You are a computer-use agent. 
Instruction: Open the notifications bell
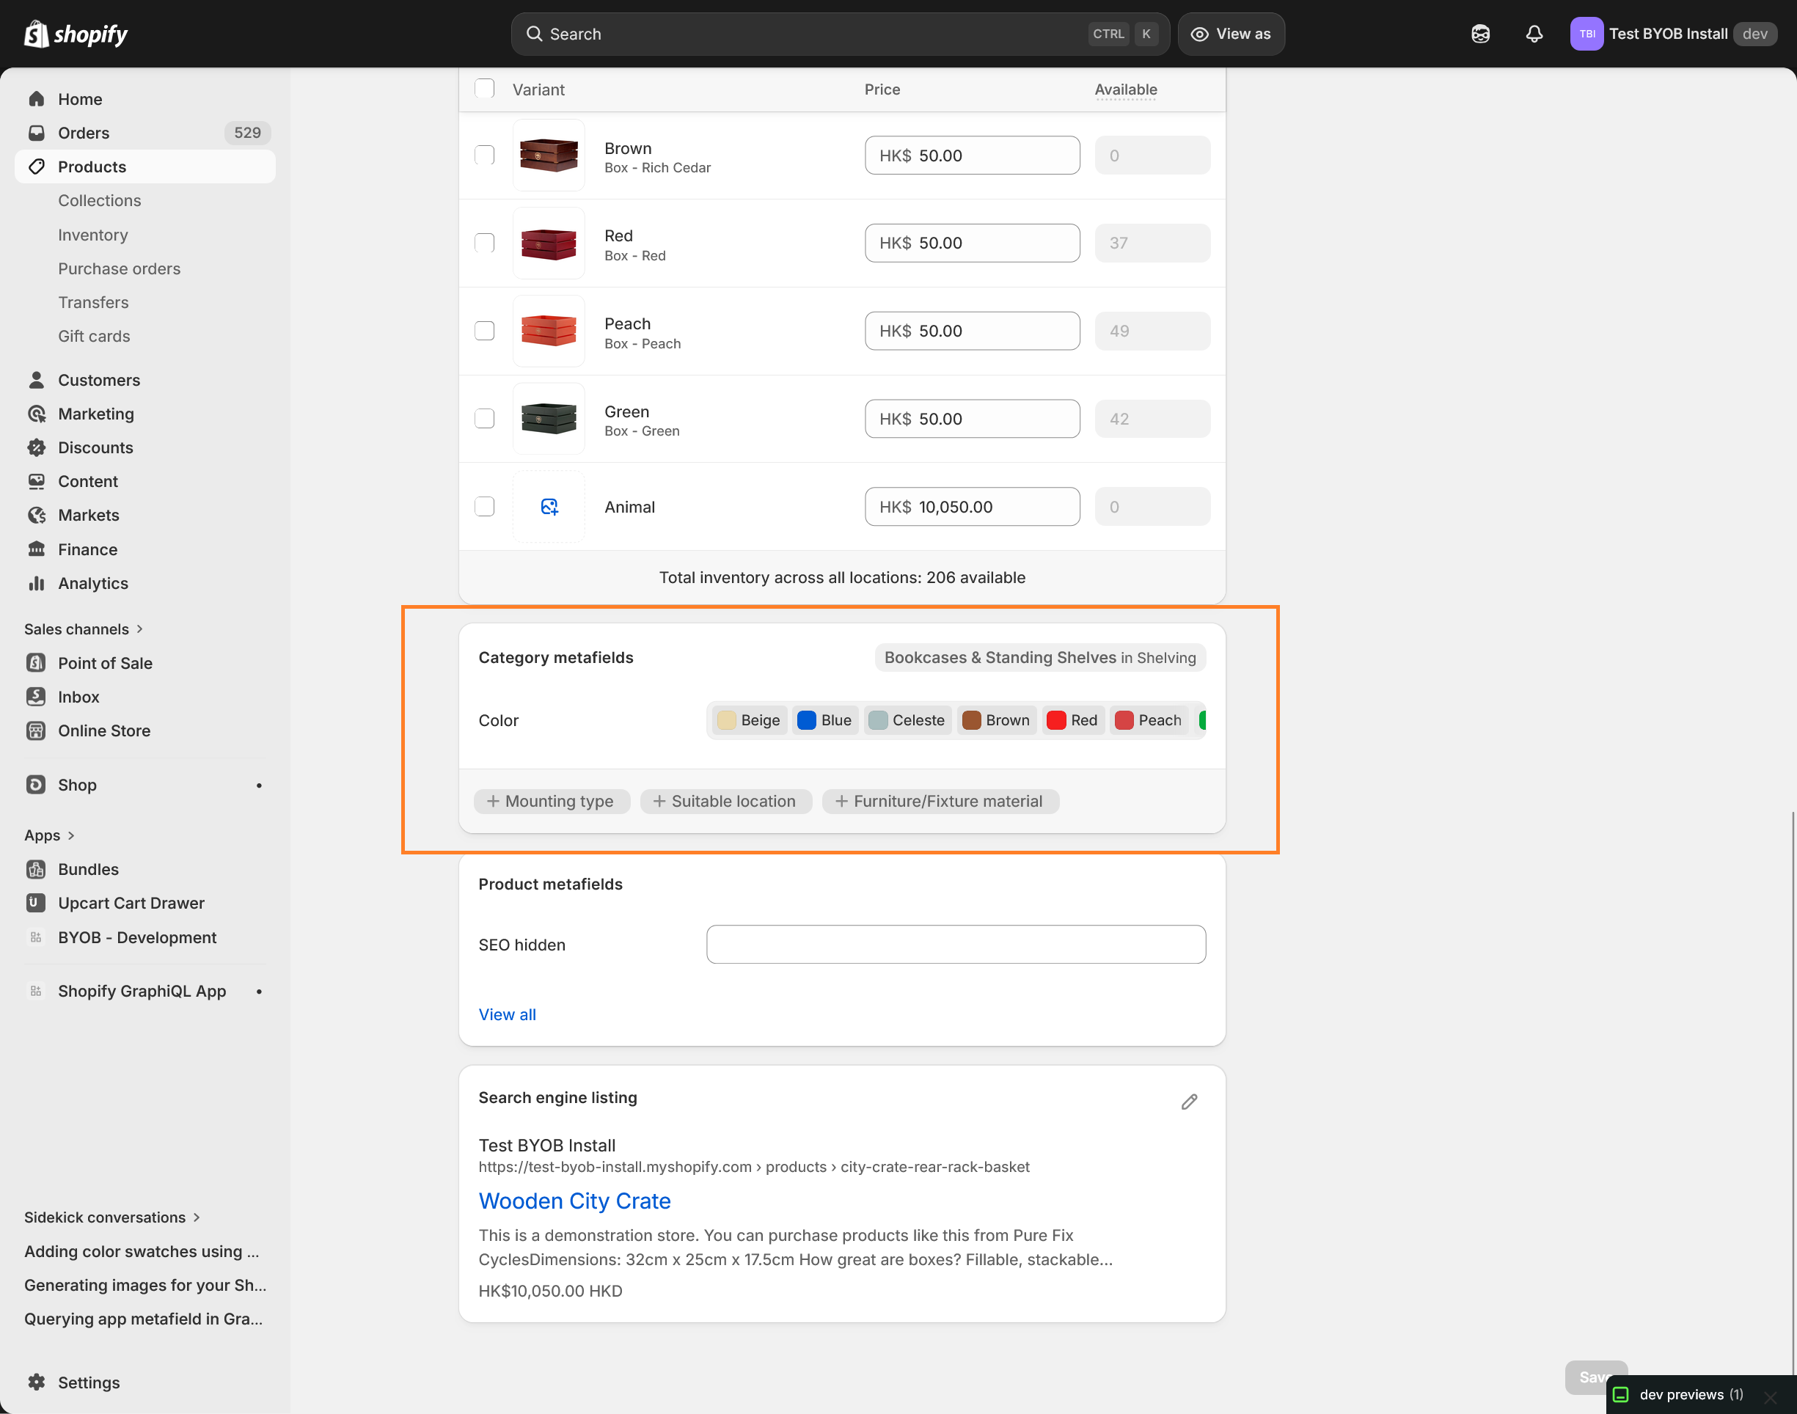pos(1534,34)
